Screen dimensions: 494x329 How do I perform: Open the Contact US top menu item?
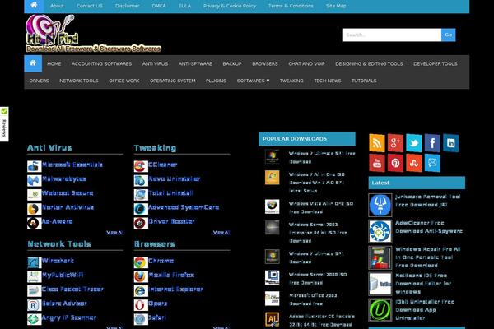(x=90, y=6)
